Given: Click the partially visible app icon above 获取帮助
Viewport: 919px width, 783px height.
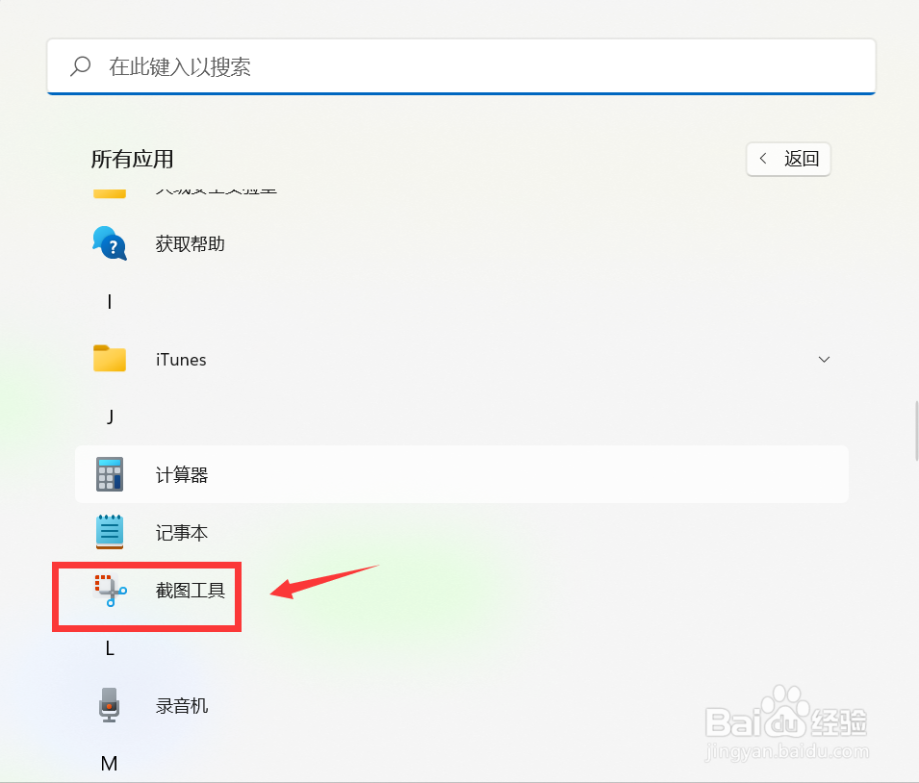Looking at the screenshot, I should point(109,189).
